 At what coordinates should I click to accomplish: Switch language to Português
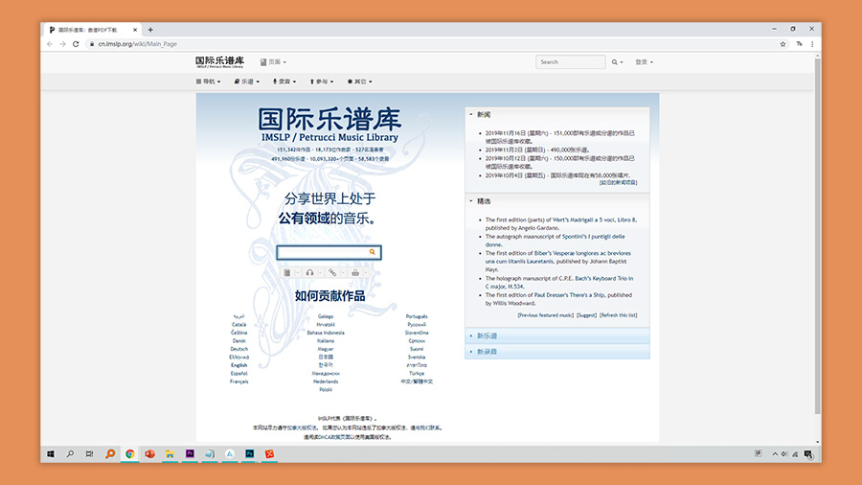417,316
